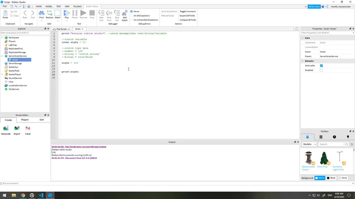Open the Toolbox Creations lightbulb tab
This screenshot has width=355, height=199.
[348, 137]
